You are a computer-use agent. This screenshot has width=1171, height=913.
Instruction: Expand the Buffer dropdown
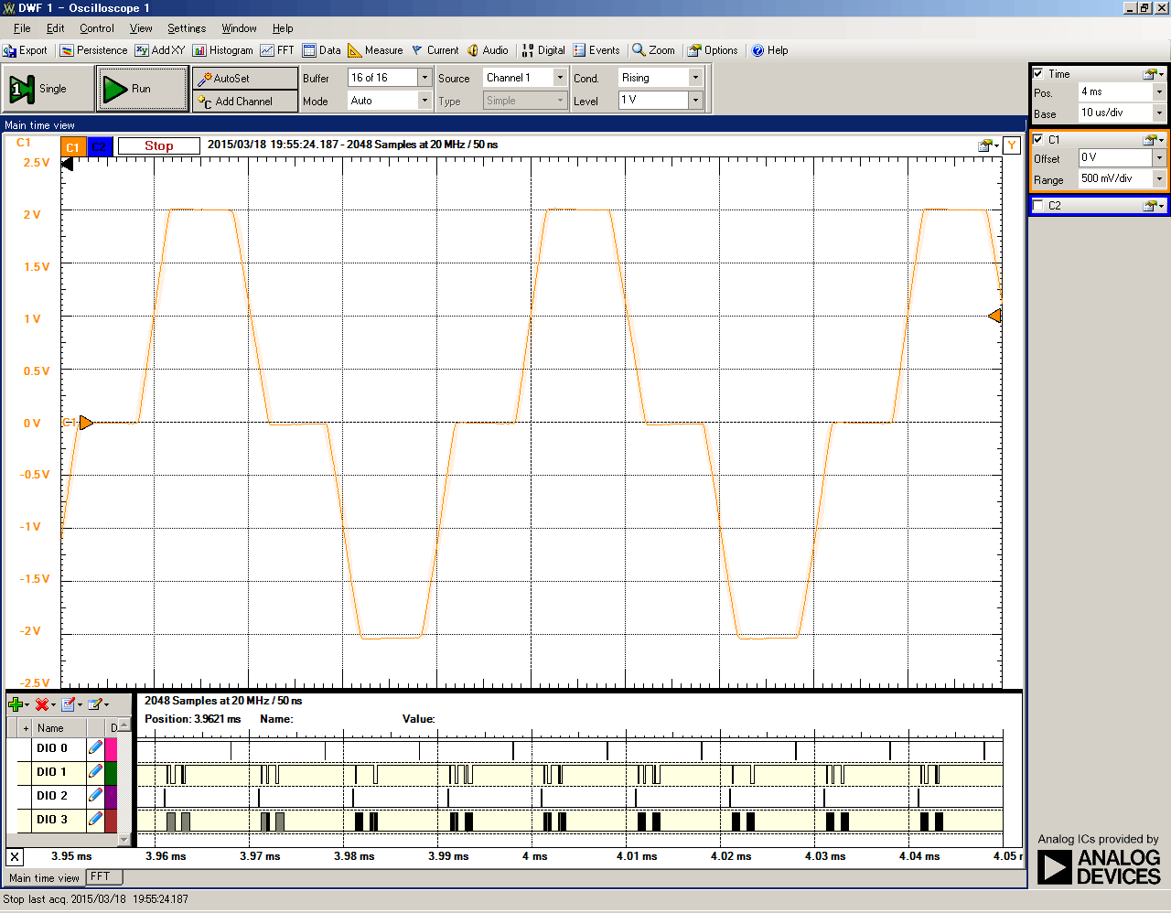pyautogui.click(x=424, y=78)
